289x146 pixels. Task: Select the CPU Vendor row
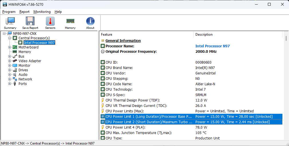(x=191, y=73)
